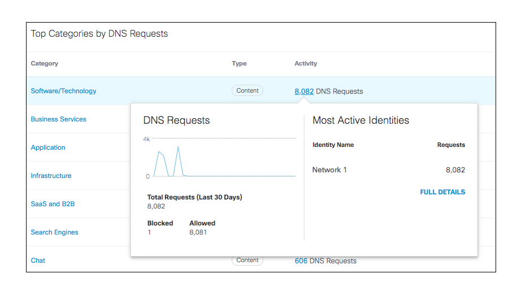The height and width of the screenshot is (282, 508).
Task: Click the Allowed count value 8,081
Action: point(198,232)
